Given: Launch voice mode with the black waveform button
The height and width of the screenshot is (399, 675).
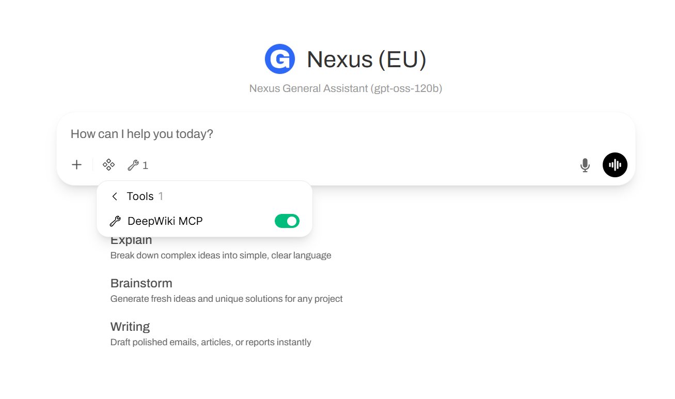Looking at the screenshot, I should [615, 165].
